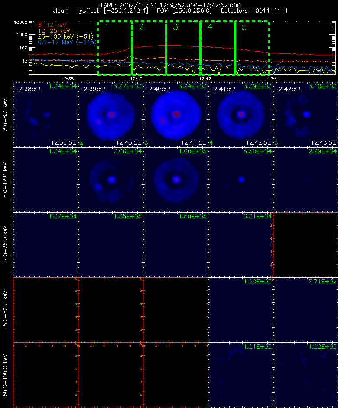Click the 12:44 time axis label
Image resolution: width=338 pixels, height=408 pixels.
click(273, 79)
